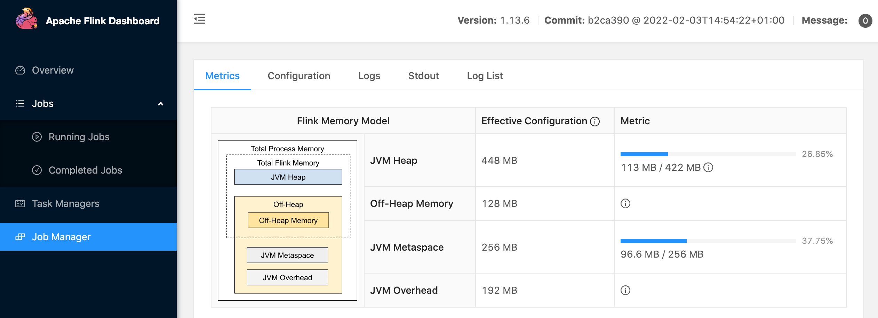
Task: Open the Stdout tab
Action: (423, 76)
